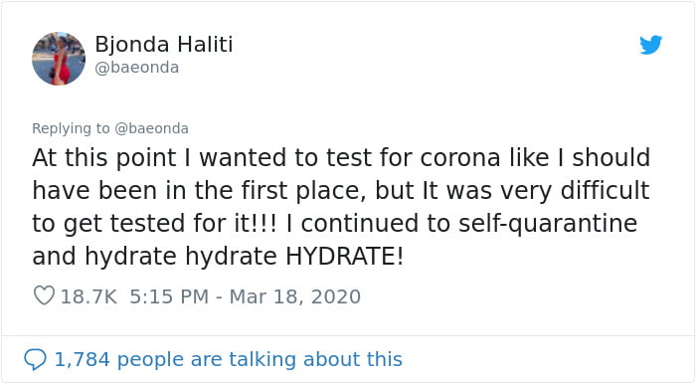
Task: Open the Bjonda Haliti display name link
Action: click(164, 45)
